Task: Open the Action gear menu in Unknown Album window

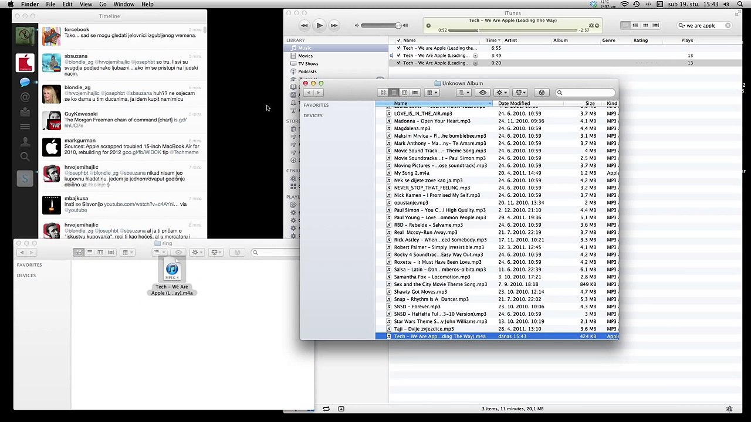Action: (x=502, y=93)
